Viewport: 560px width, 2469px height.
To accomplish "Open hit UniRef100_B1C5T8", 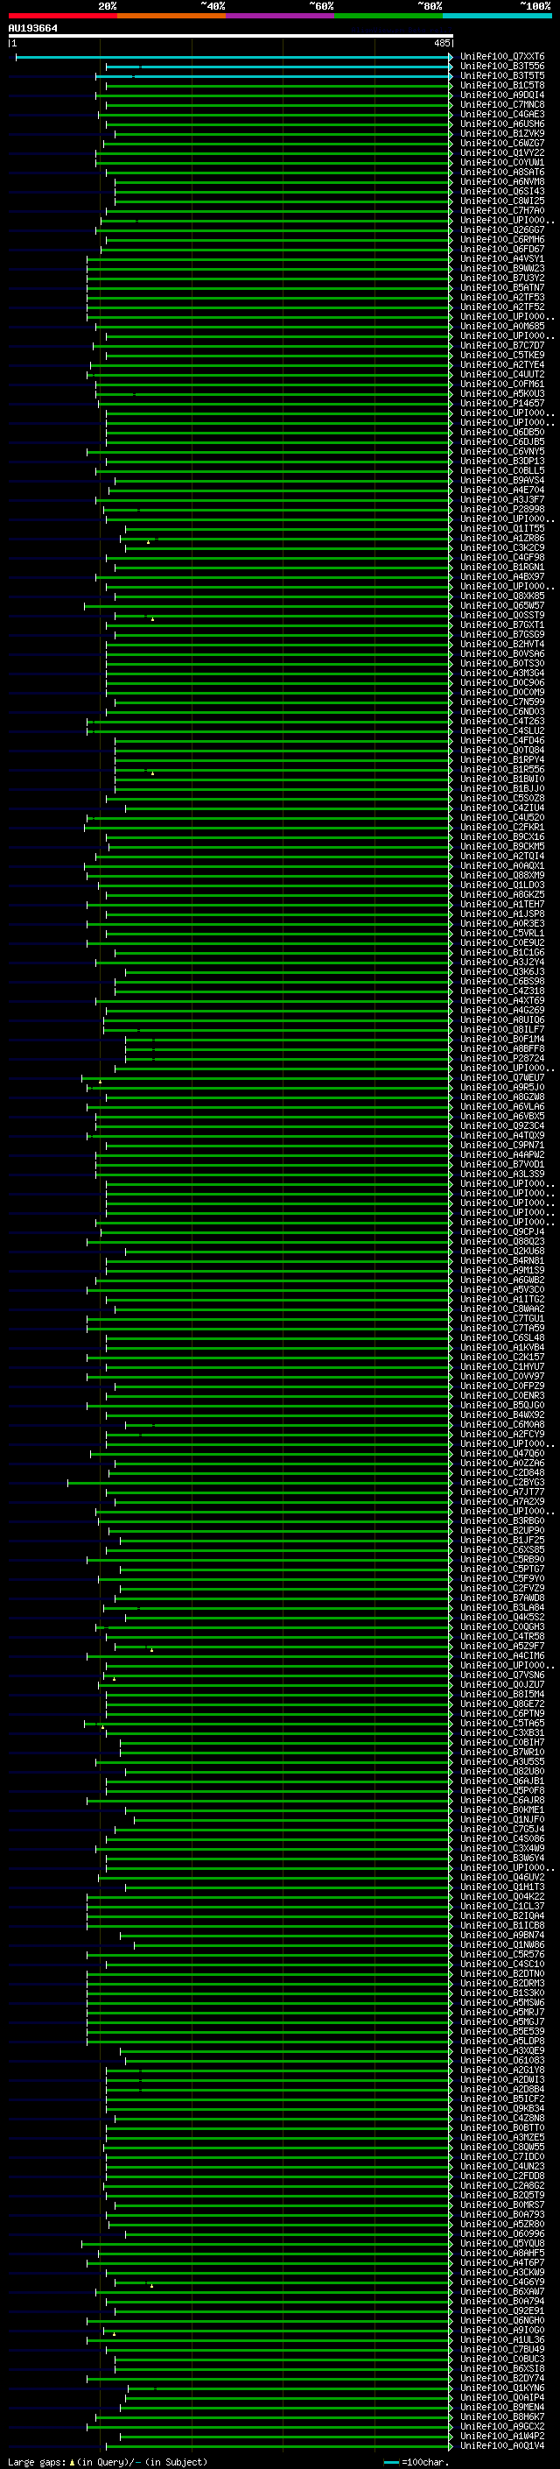I will 502,86.
